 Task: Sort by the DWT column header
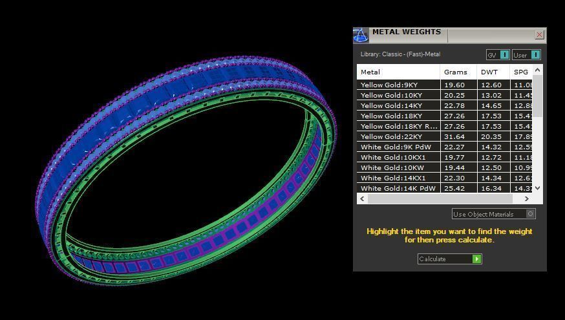click(493, 72)
